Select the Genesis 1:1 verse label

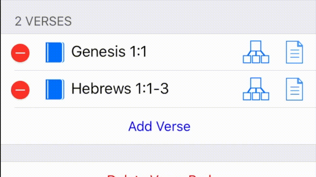coord(109,52)
